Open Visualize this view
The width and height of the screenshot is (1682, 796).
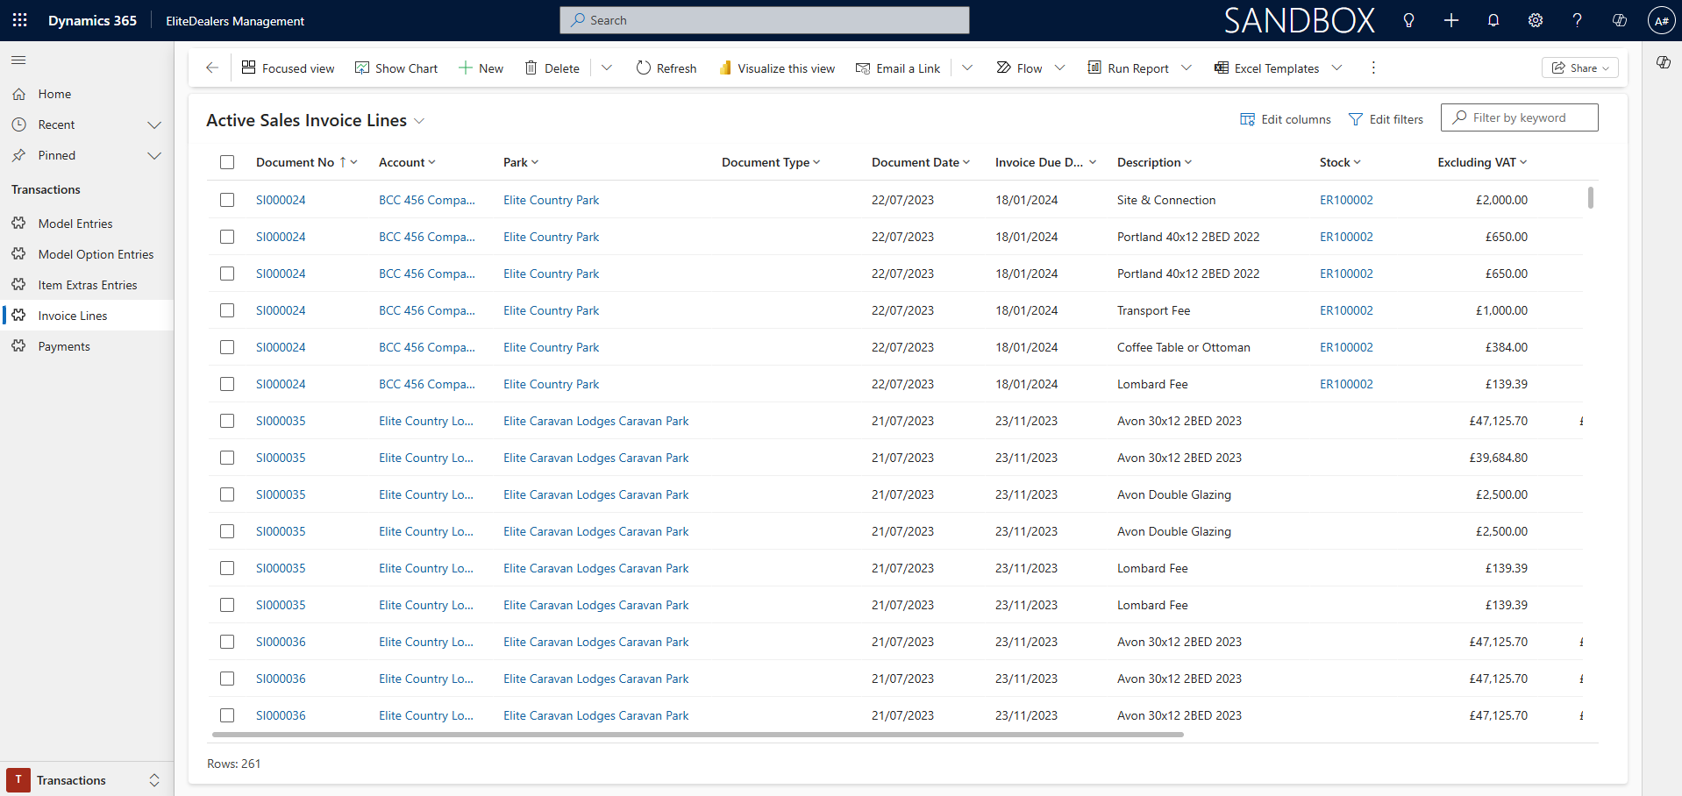(x=777, y=68)
